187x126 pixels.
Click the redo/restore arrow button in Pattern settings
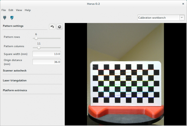point(60,27)
